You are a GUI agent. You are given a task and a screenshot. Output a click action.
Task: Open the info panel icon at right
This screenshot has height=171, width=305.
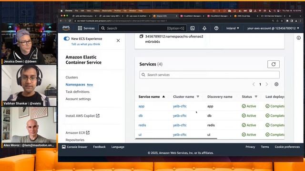299,38
